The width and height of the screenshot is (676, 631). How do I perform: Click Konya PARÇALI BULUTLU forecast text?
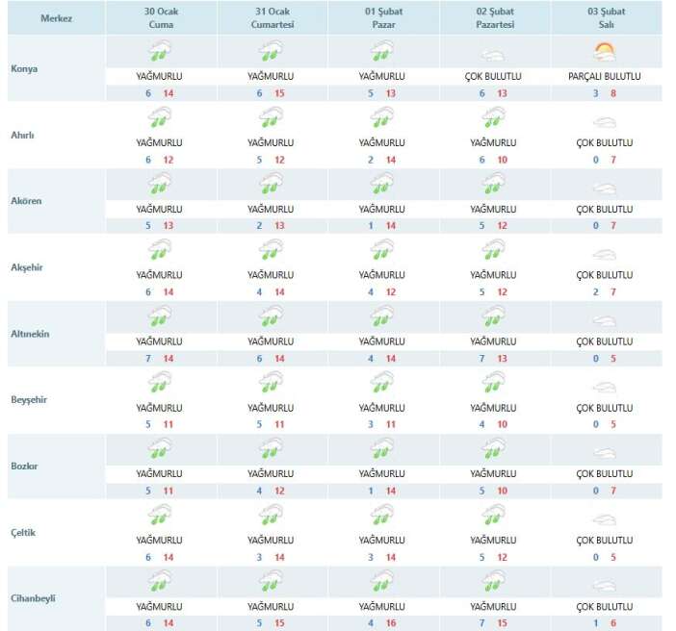click(606, 75)
